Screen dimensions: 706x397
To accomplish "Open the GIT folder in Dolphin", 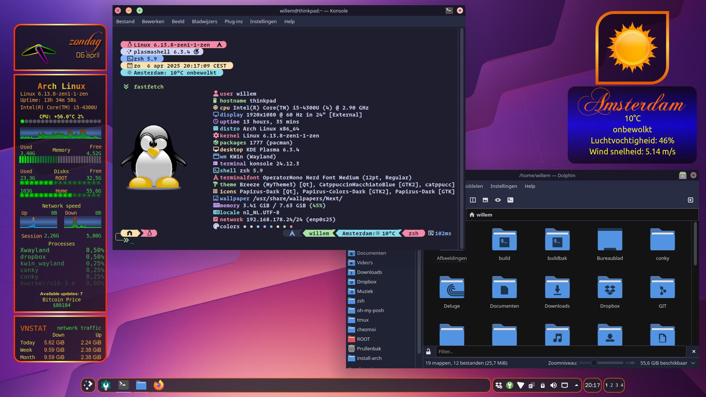I will [663, 292].
